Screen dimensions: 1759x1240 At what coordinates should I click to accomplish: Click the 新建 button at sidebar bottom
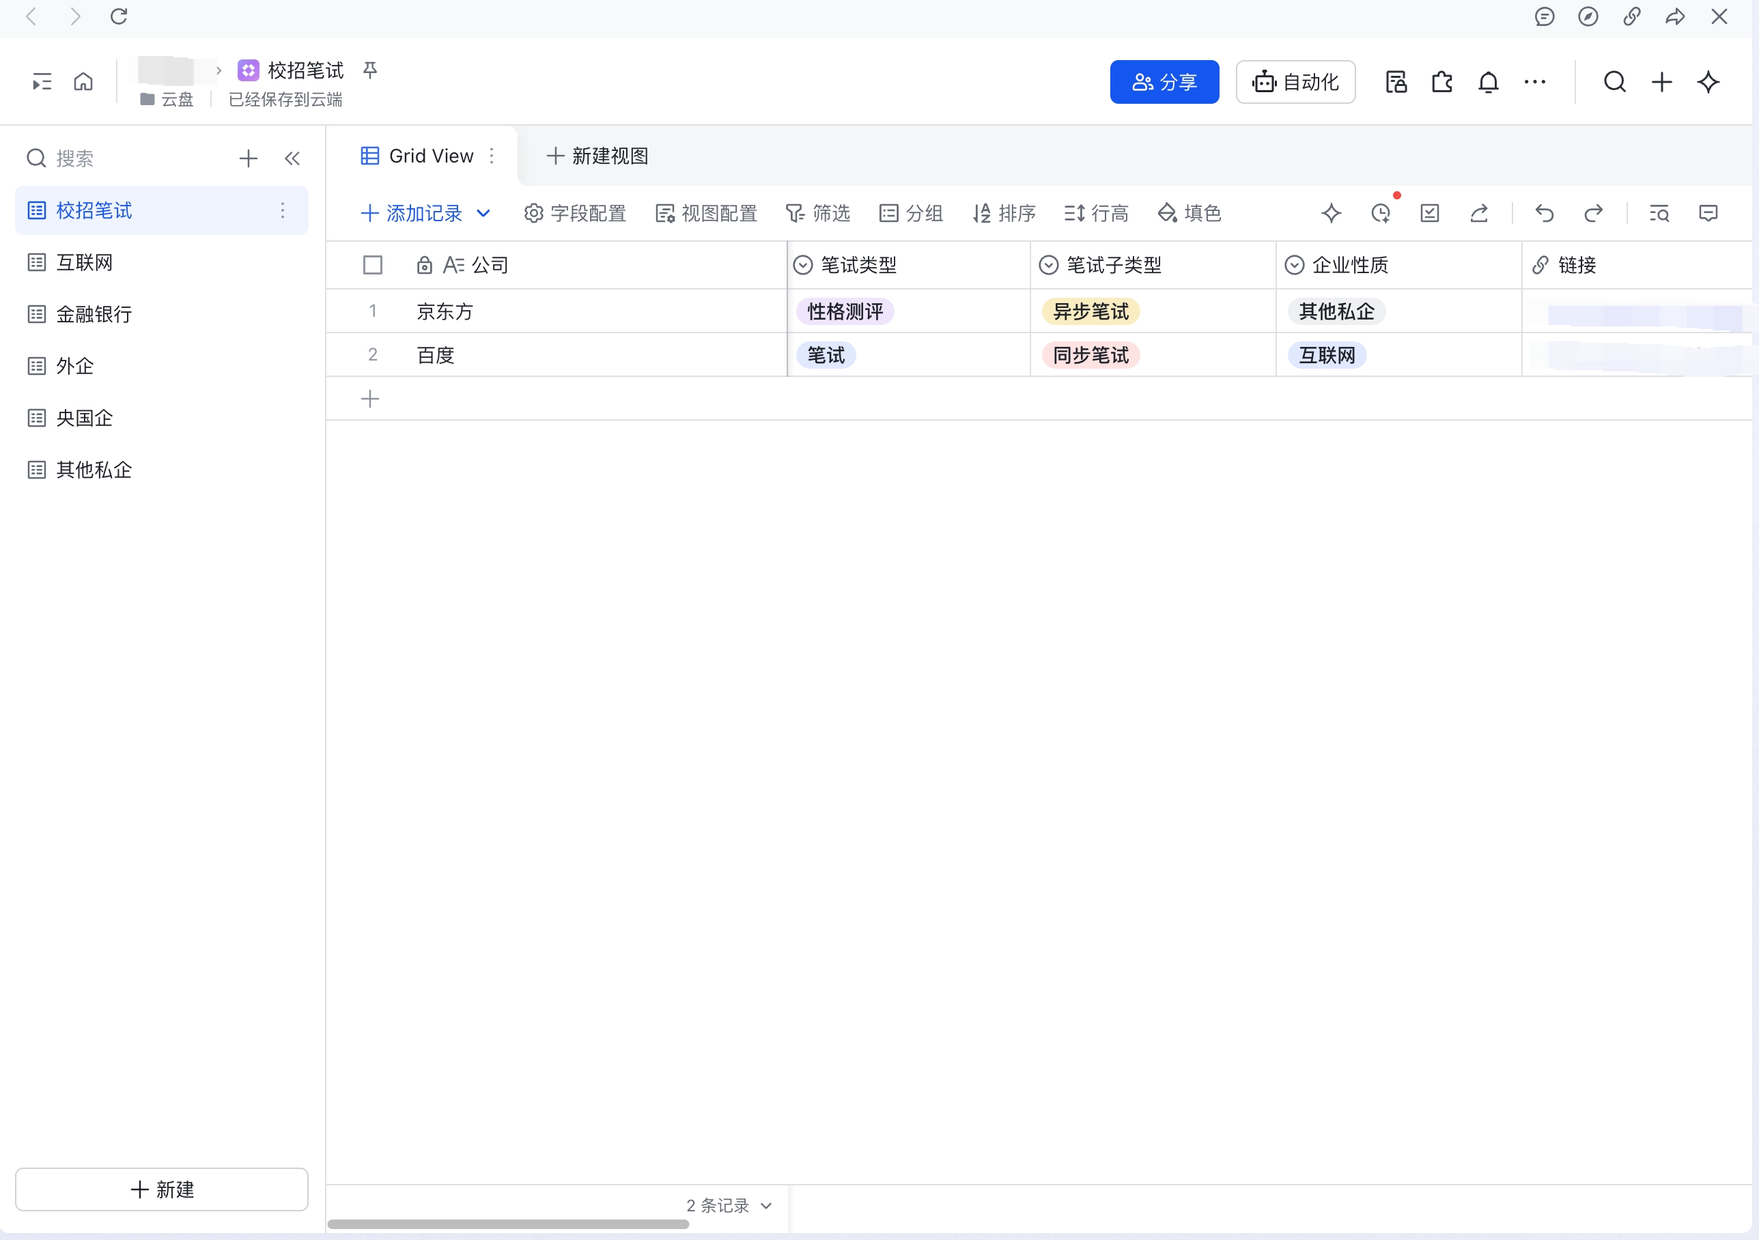coord(162,1189)
